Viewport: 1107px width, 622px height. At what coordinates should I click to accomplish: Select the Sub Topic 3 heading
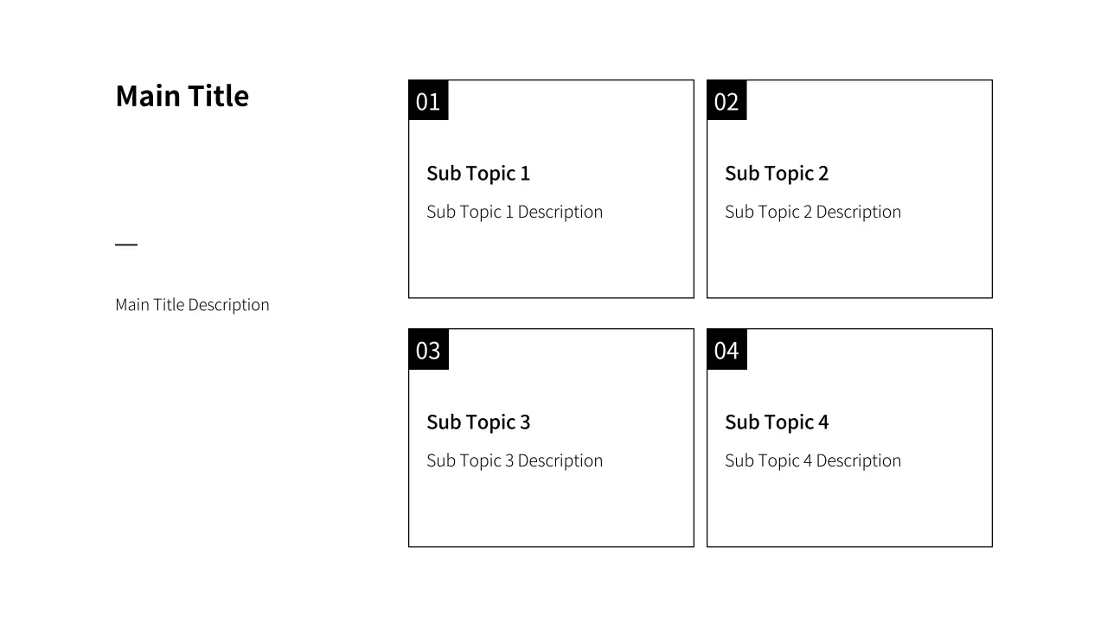tap(478, 422)
